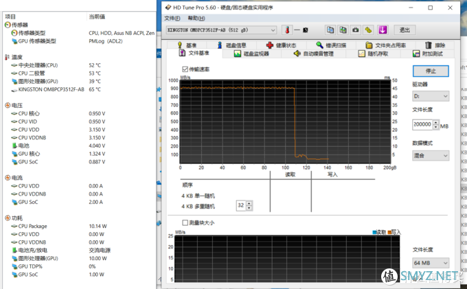Viewport: 467px width, 289px height.
Task: Click the 电流 current category icon
Action: [8, 178]
